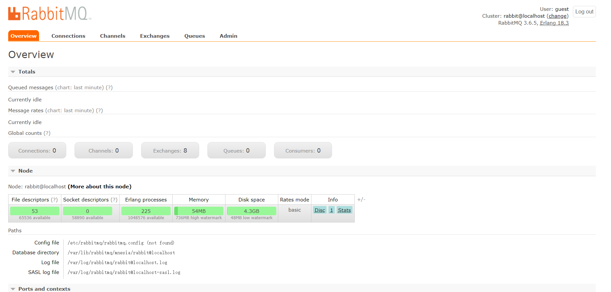Log out of the guest session
Viewport: 611px width, 292px height.
click(x=584, y=11)
